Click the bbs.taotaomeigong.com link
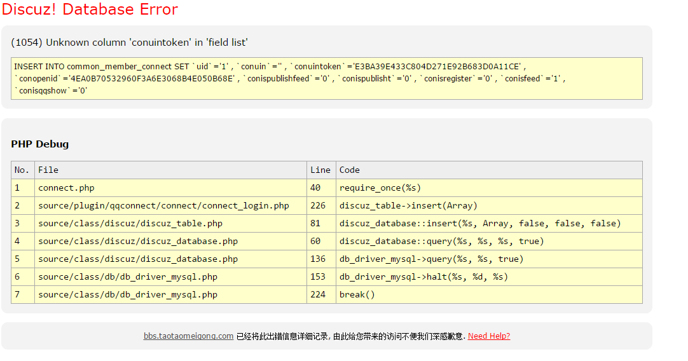Screen dimensions: 688x361 tap(188, 336)
